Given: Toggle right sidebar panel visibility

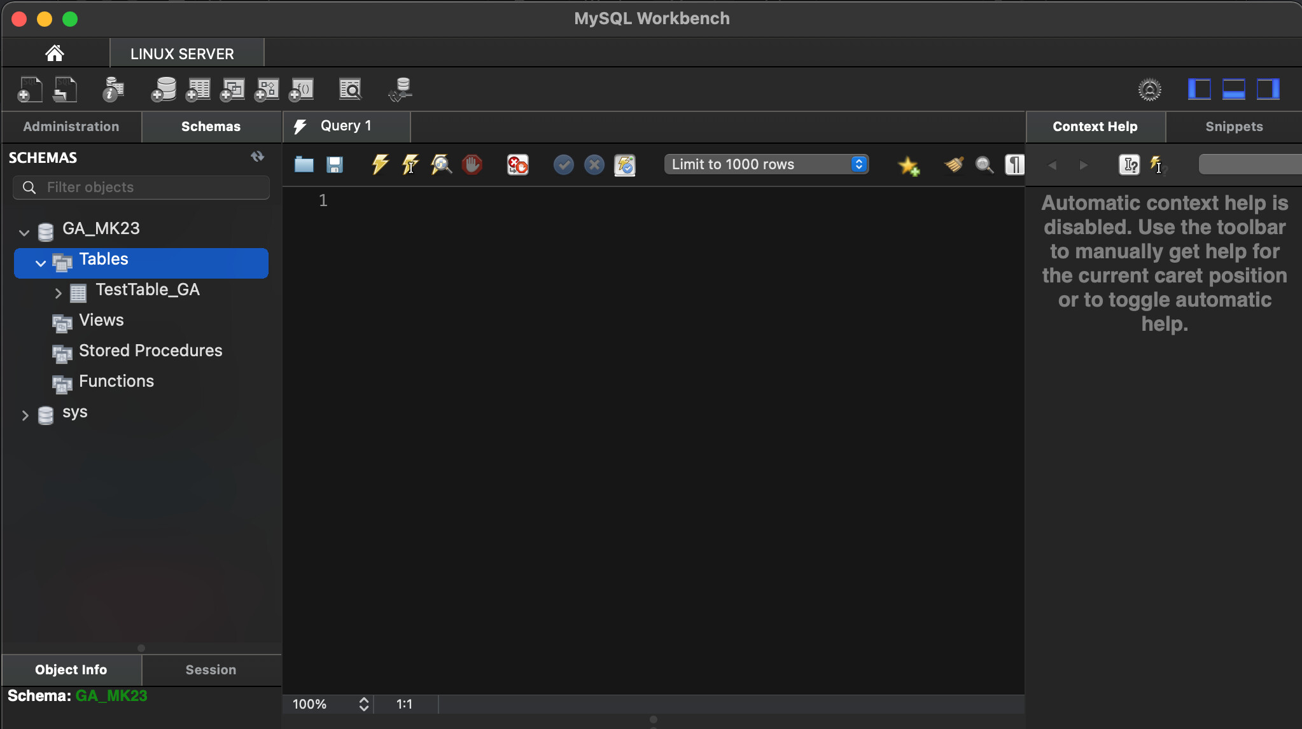Looking at the screenshot, I should coord(1268,90).
